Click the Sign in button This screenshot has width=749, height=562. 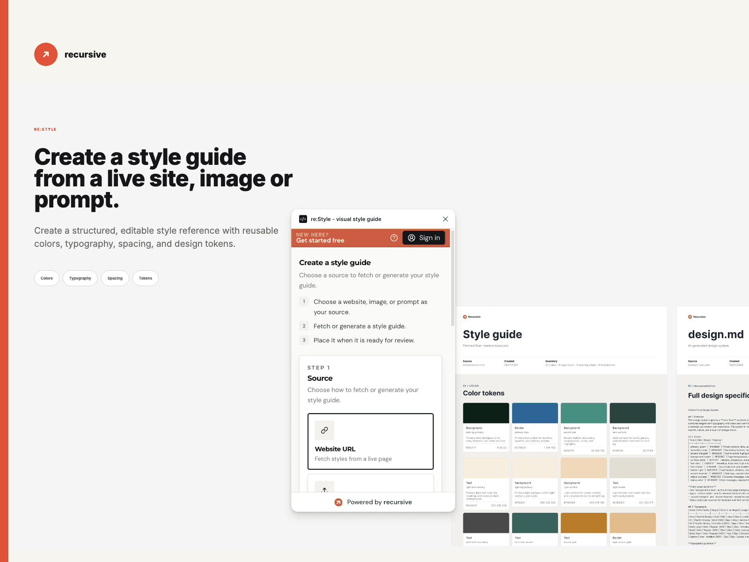click(x=424, y=238)
